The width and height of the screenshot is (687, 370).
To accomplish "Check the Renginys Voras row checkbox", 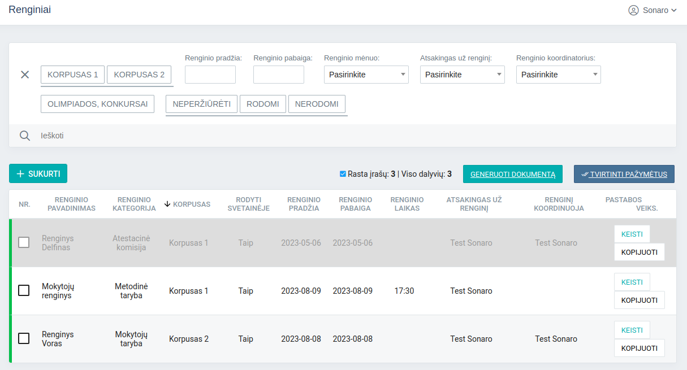I will coord(24,338).
